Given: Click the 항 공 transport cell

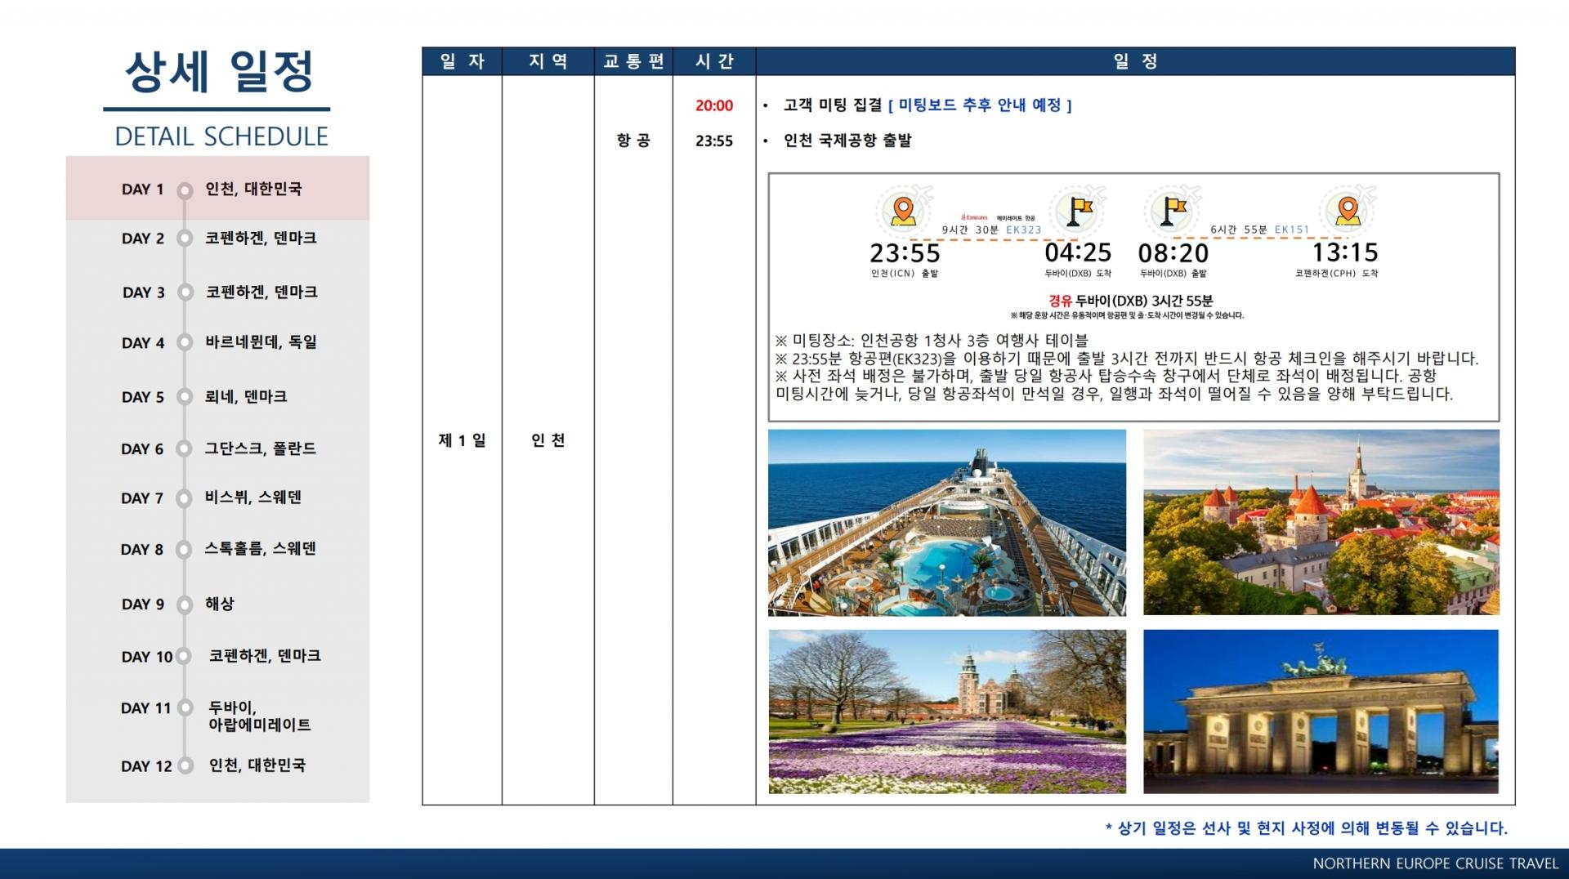Looking at the screenshot, I should coord(633,141).
